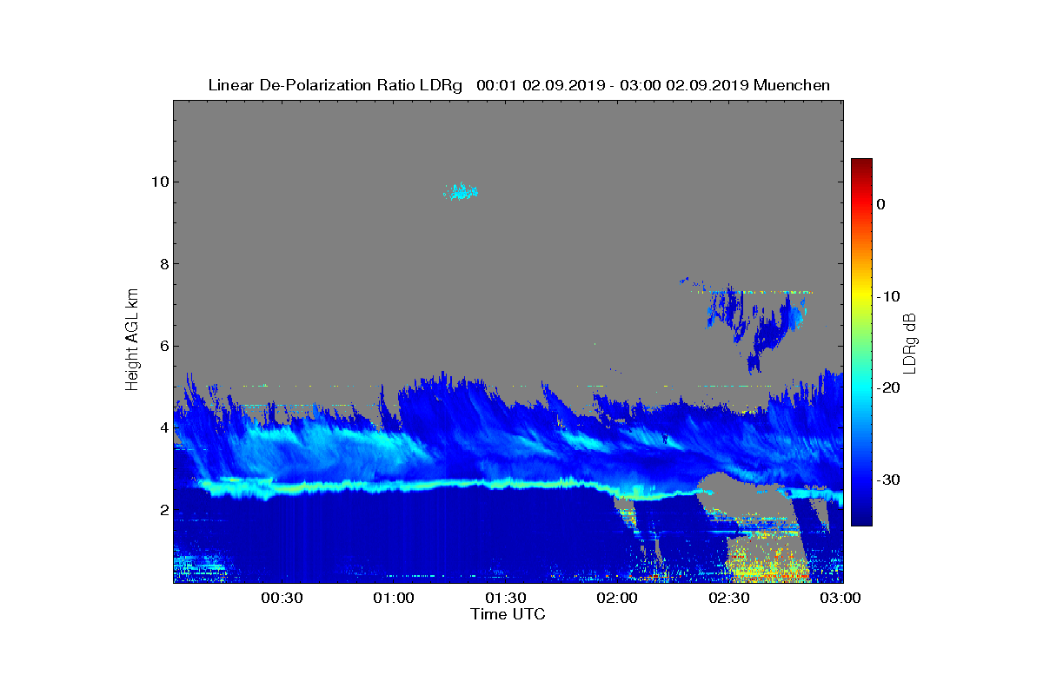Click the 'Muenchen' location text in title

(x=792, y=85)
